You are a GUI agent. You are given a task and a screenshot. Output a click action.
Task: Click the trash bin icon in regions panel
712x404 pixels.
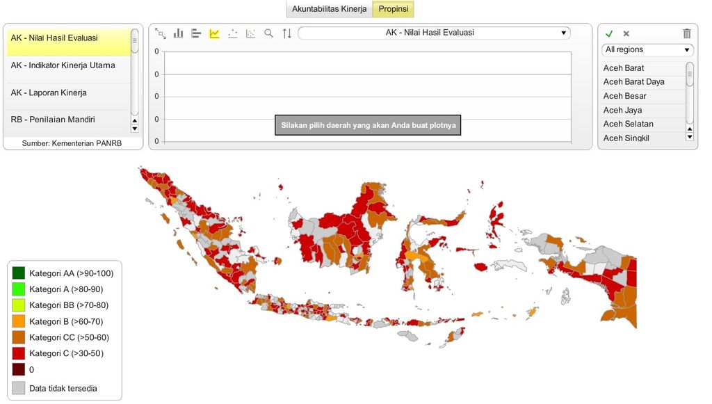687,33
